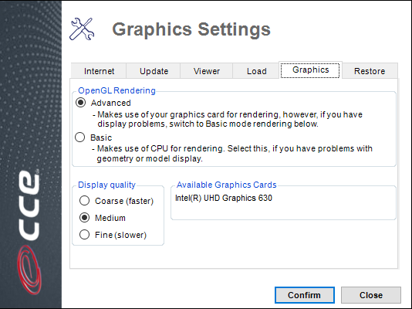Image resolution: width=412 pixels, height=309 pixels.
Task: Click the Basic rendering description text
Action: tap(232, 154)
